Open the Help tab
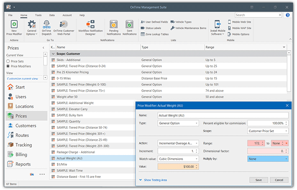 [82, 15]
